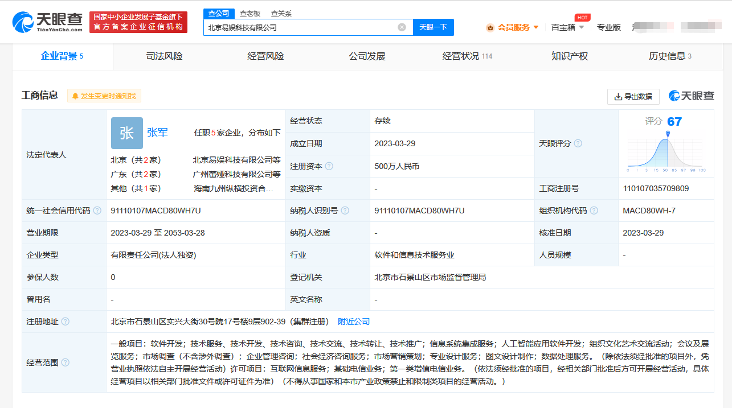
Task: Open the 企业背景 tab
Action: (x=63, y=56)
